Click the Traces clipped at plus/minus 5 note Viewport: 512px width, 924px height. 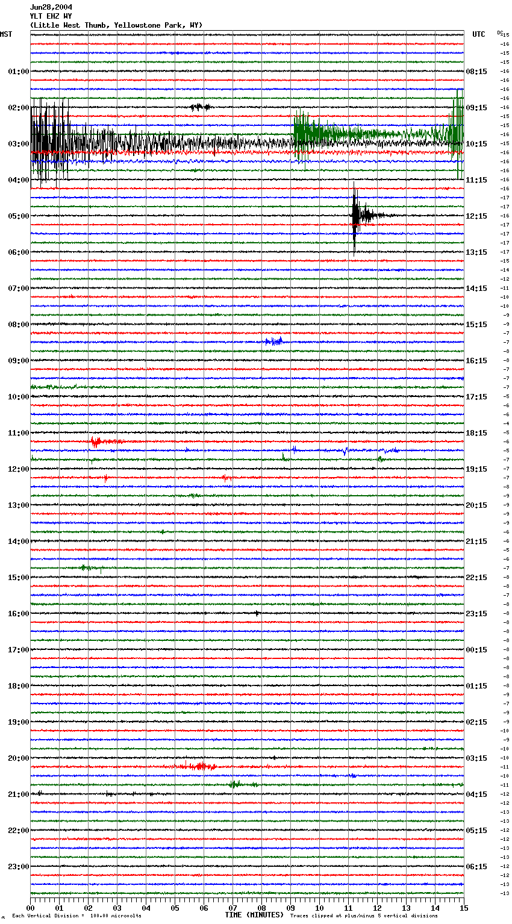[364, 916]
